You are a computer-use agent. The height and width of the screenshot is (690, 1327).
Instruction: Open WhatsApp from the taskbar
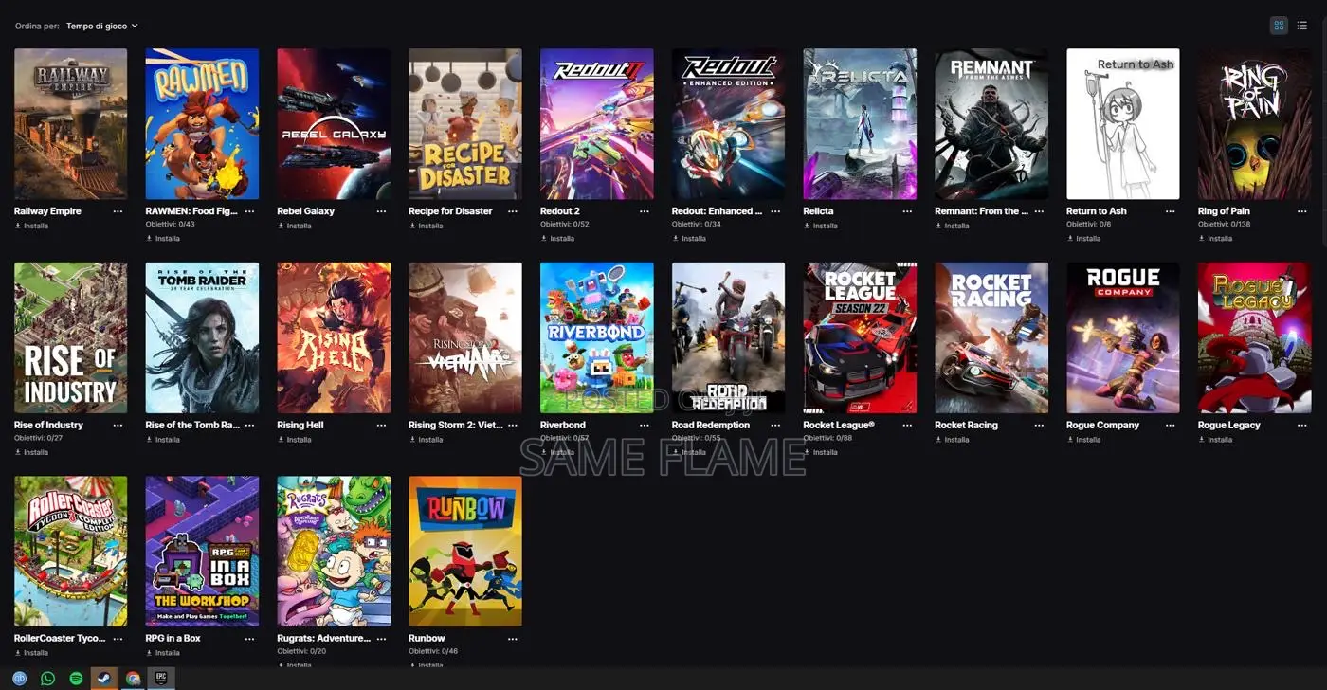tap(47, 679)
